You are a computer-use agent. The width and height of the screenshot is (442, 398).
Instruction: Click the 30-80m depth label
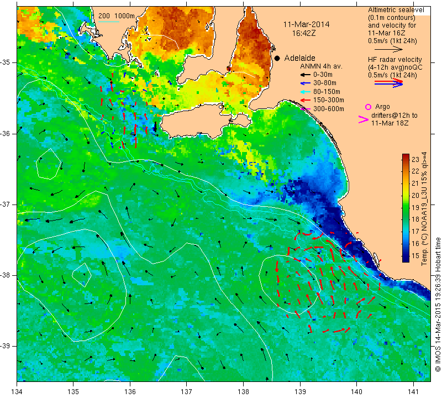[x=325, y=83]
